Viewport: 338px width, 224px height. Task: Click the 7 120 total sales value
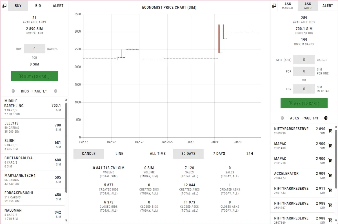tap(189, 168)
